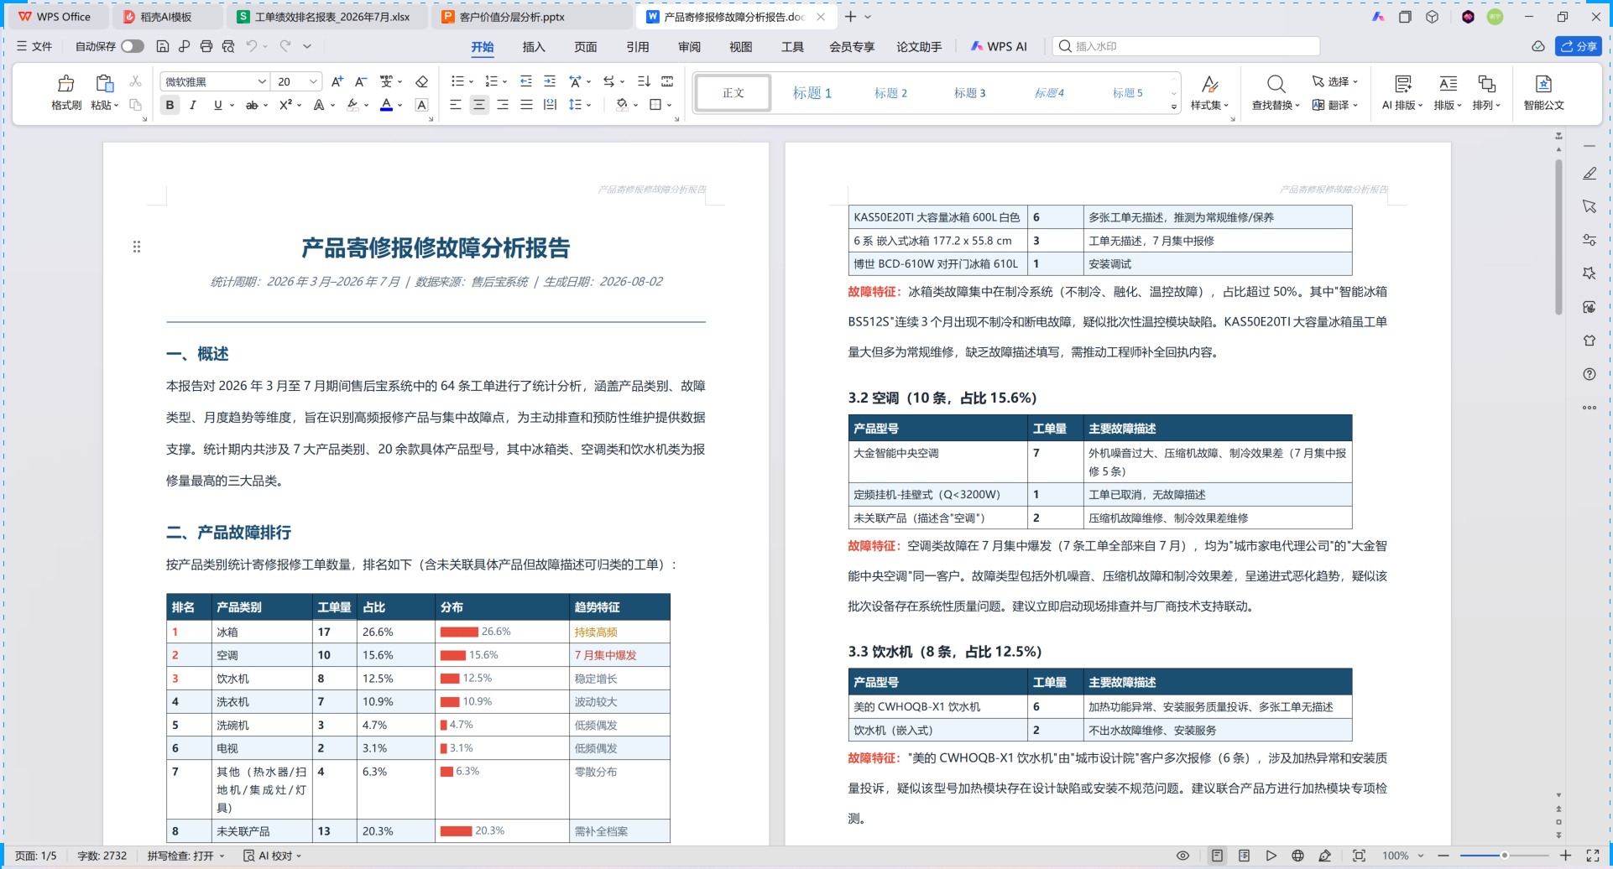Image resolution: width=1613 pixels, height=869 pixels.
Task: Toggle align left
Action: coord(456,105)
